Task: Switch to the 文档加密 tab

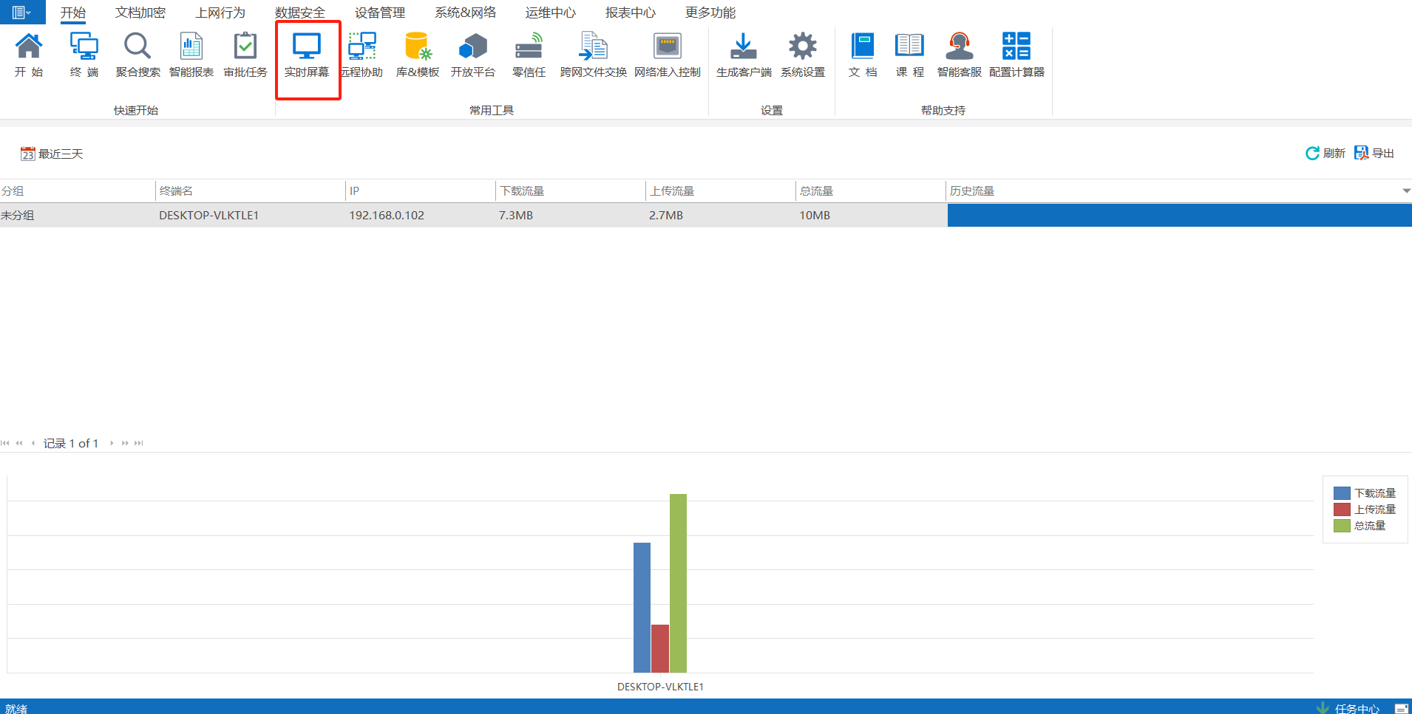Action: pyautogui.click(x=140, y=13)
